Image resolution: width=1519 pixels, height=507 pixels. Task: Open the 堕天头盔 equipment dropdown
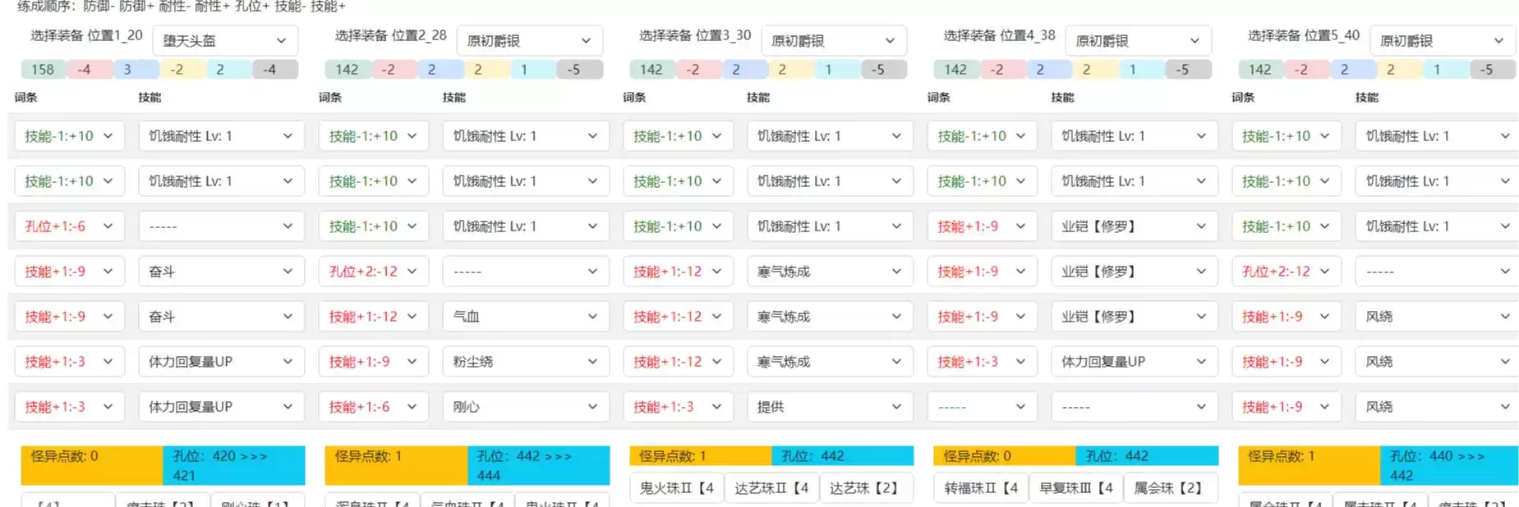(x=224, y=40)
